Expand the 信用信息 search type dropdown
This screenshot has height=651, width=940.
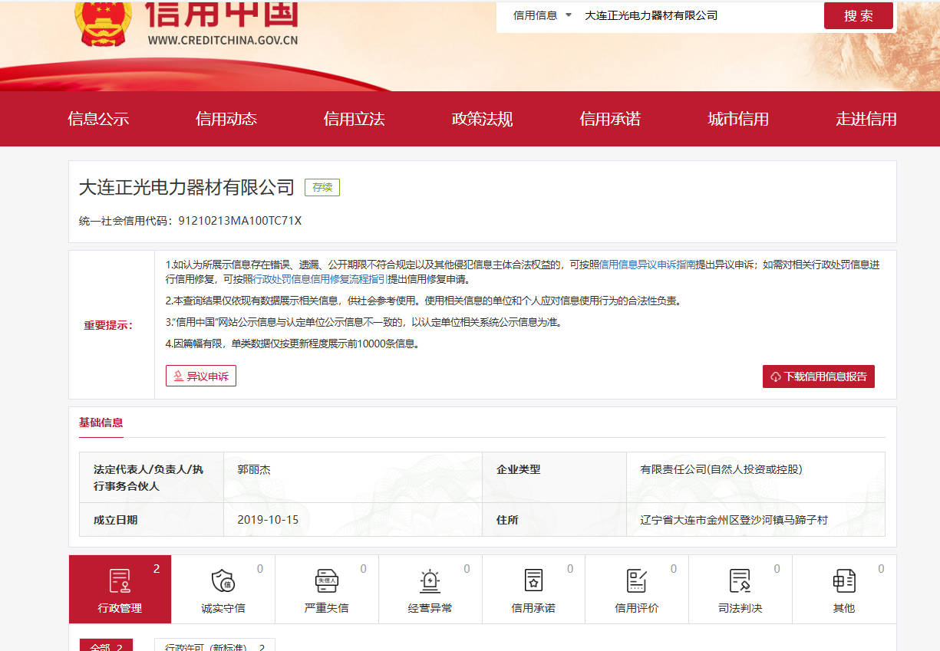pos(543,15)
